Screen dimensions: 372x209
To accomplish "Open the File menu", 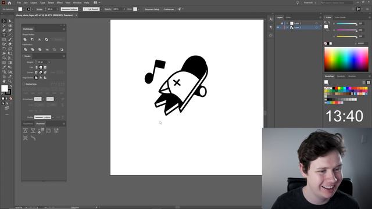I will click(19, 3).
